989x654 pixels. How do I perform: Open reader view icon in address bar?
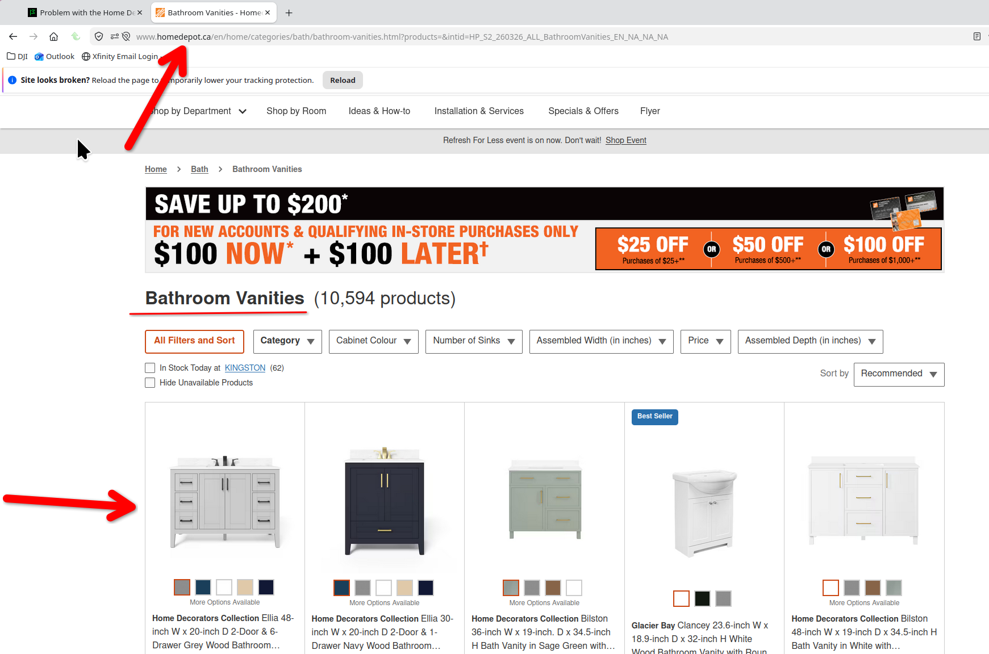click(x=977, y=36)
